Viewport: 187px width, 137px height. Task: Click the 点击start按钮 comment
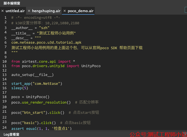pos(84,112)
